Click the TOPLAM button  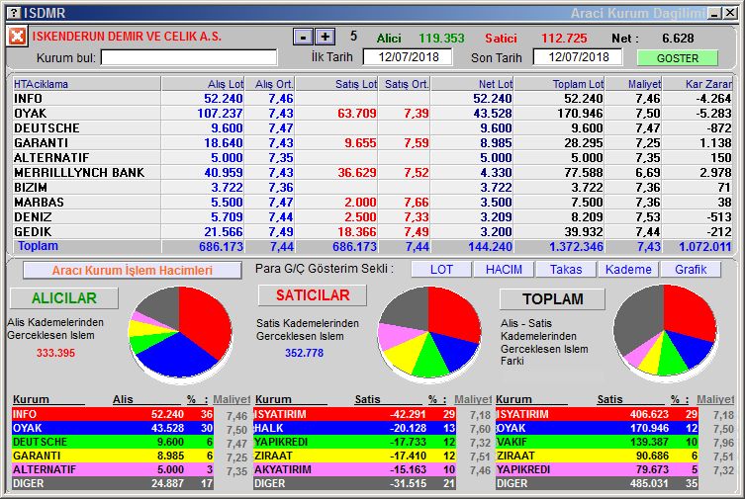553,298
